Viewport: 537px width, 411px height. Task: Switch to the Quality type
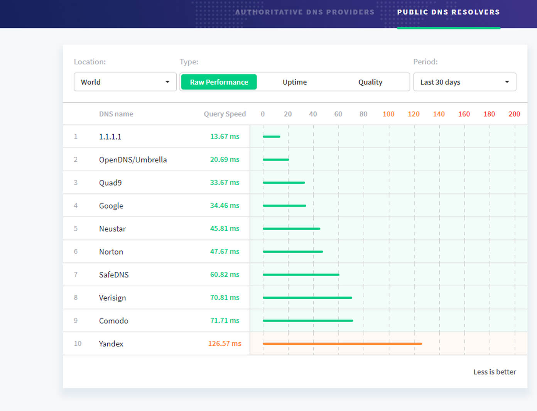tap(370, 82)
